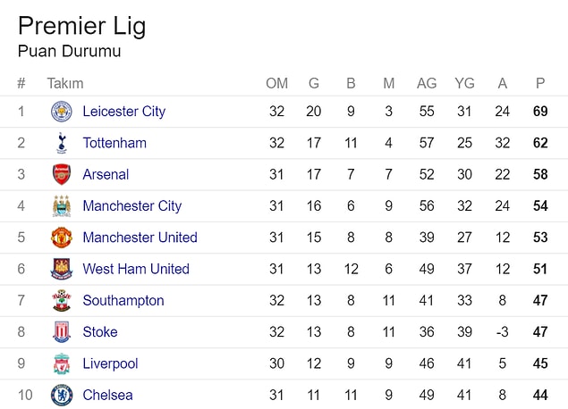
Task: Open the West Ham United link
Action: click(x=136, y=269)
